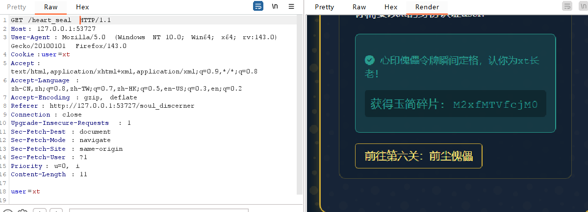The image size is (588, 212).
Task: Click the green checkmark success icon
Action: [370, 60]
